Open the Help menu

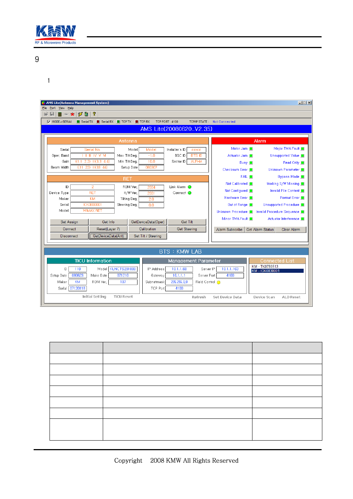pyautogui.click(x=71, y=108)
